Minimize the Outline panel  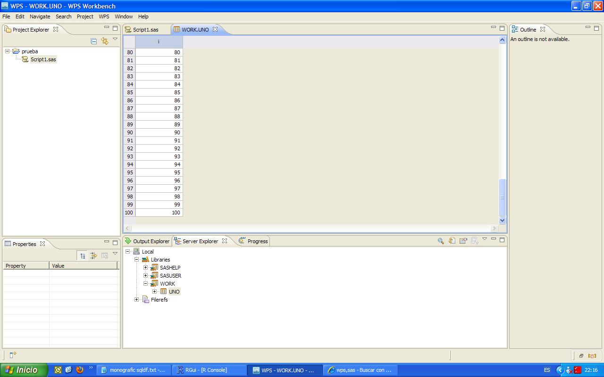(588, 28)
